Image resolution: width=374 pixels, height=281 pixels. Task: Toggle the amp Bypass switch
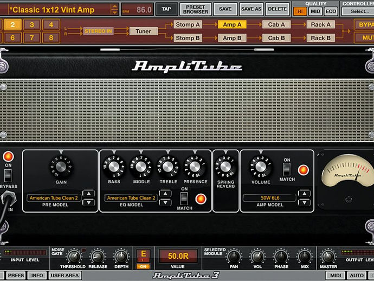8,175
